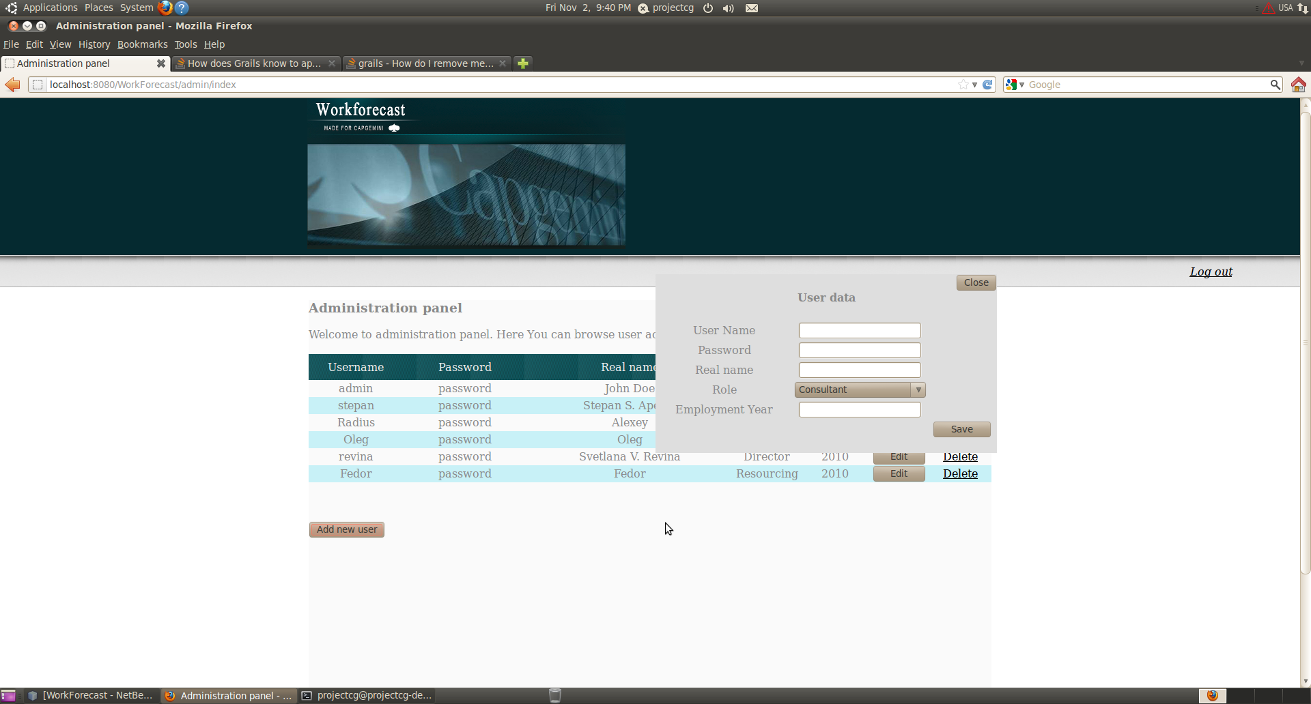The height and width of the screenshot is (704, 1311).
Task: Open the trash icon in bottom panel
Action: (555, 696)
